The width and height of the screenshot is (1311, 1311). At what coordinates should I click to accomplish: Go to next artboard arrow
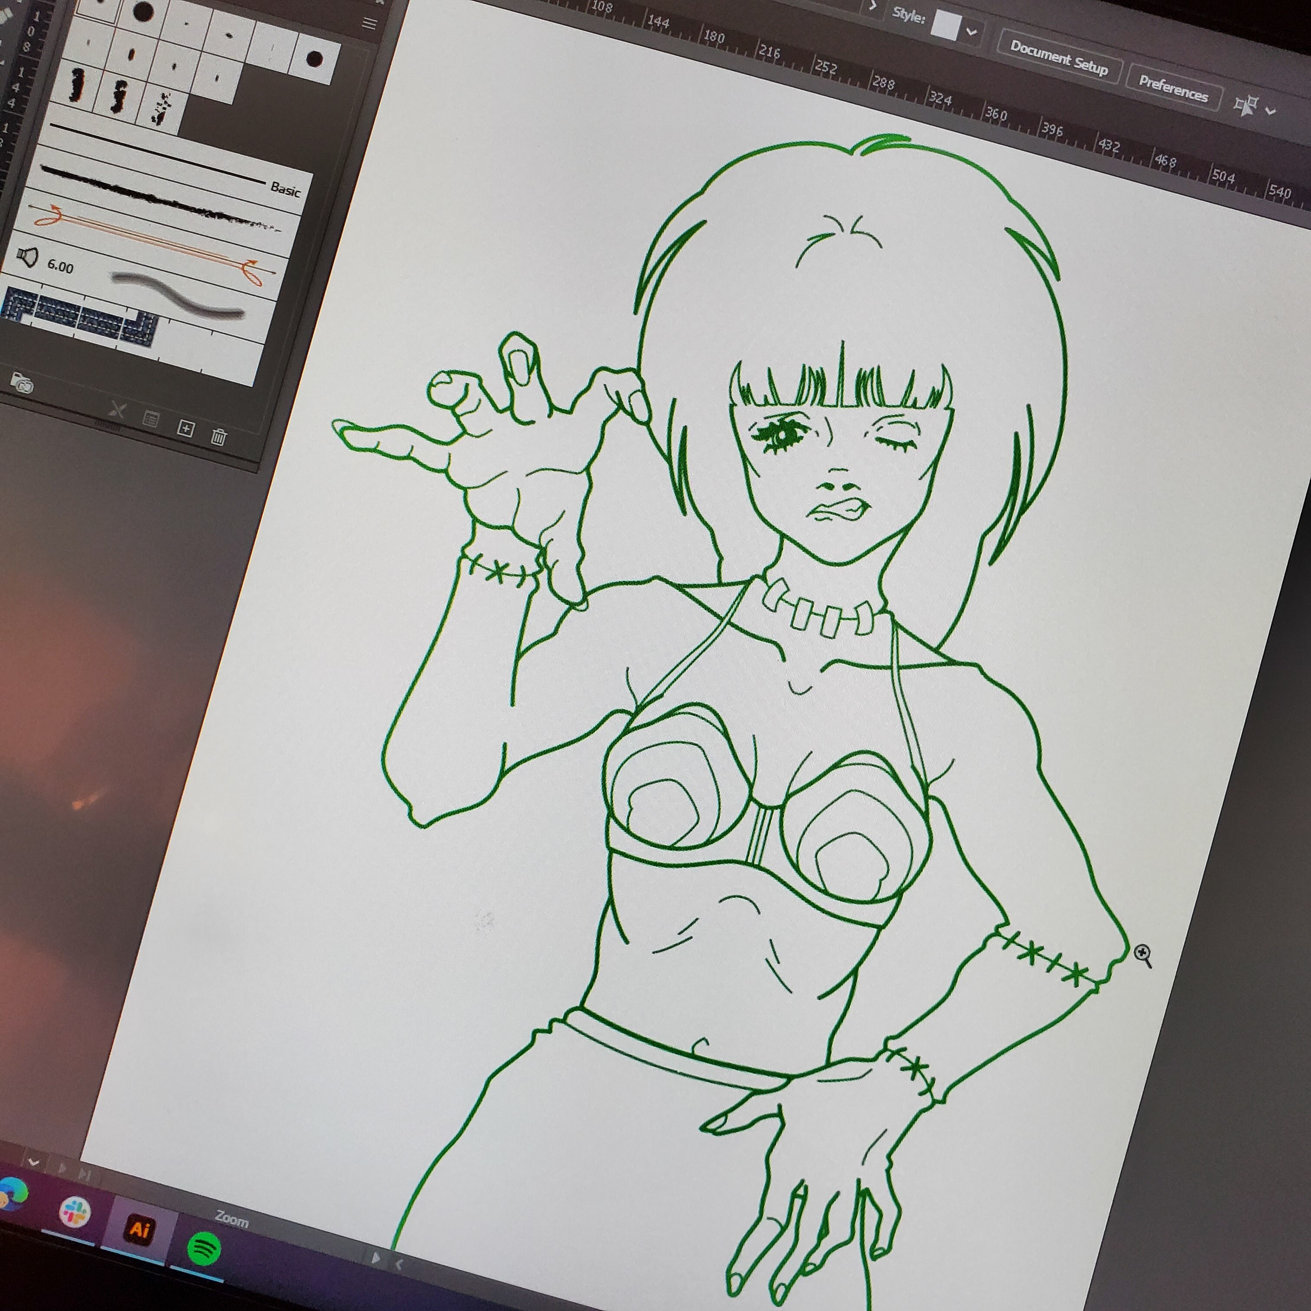pos(62,1168)
